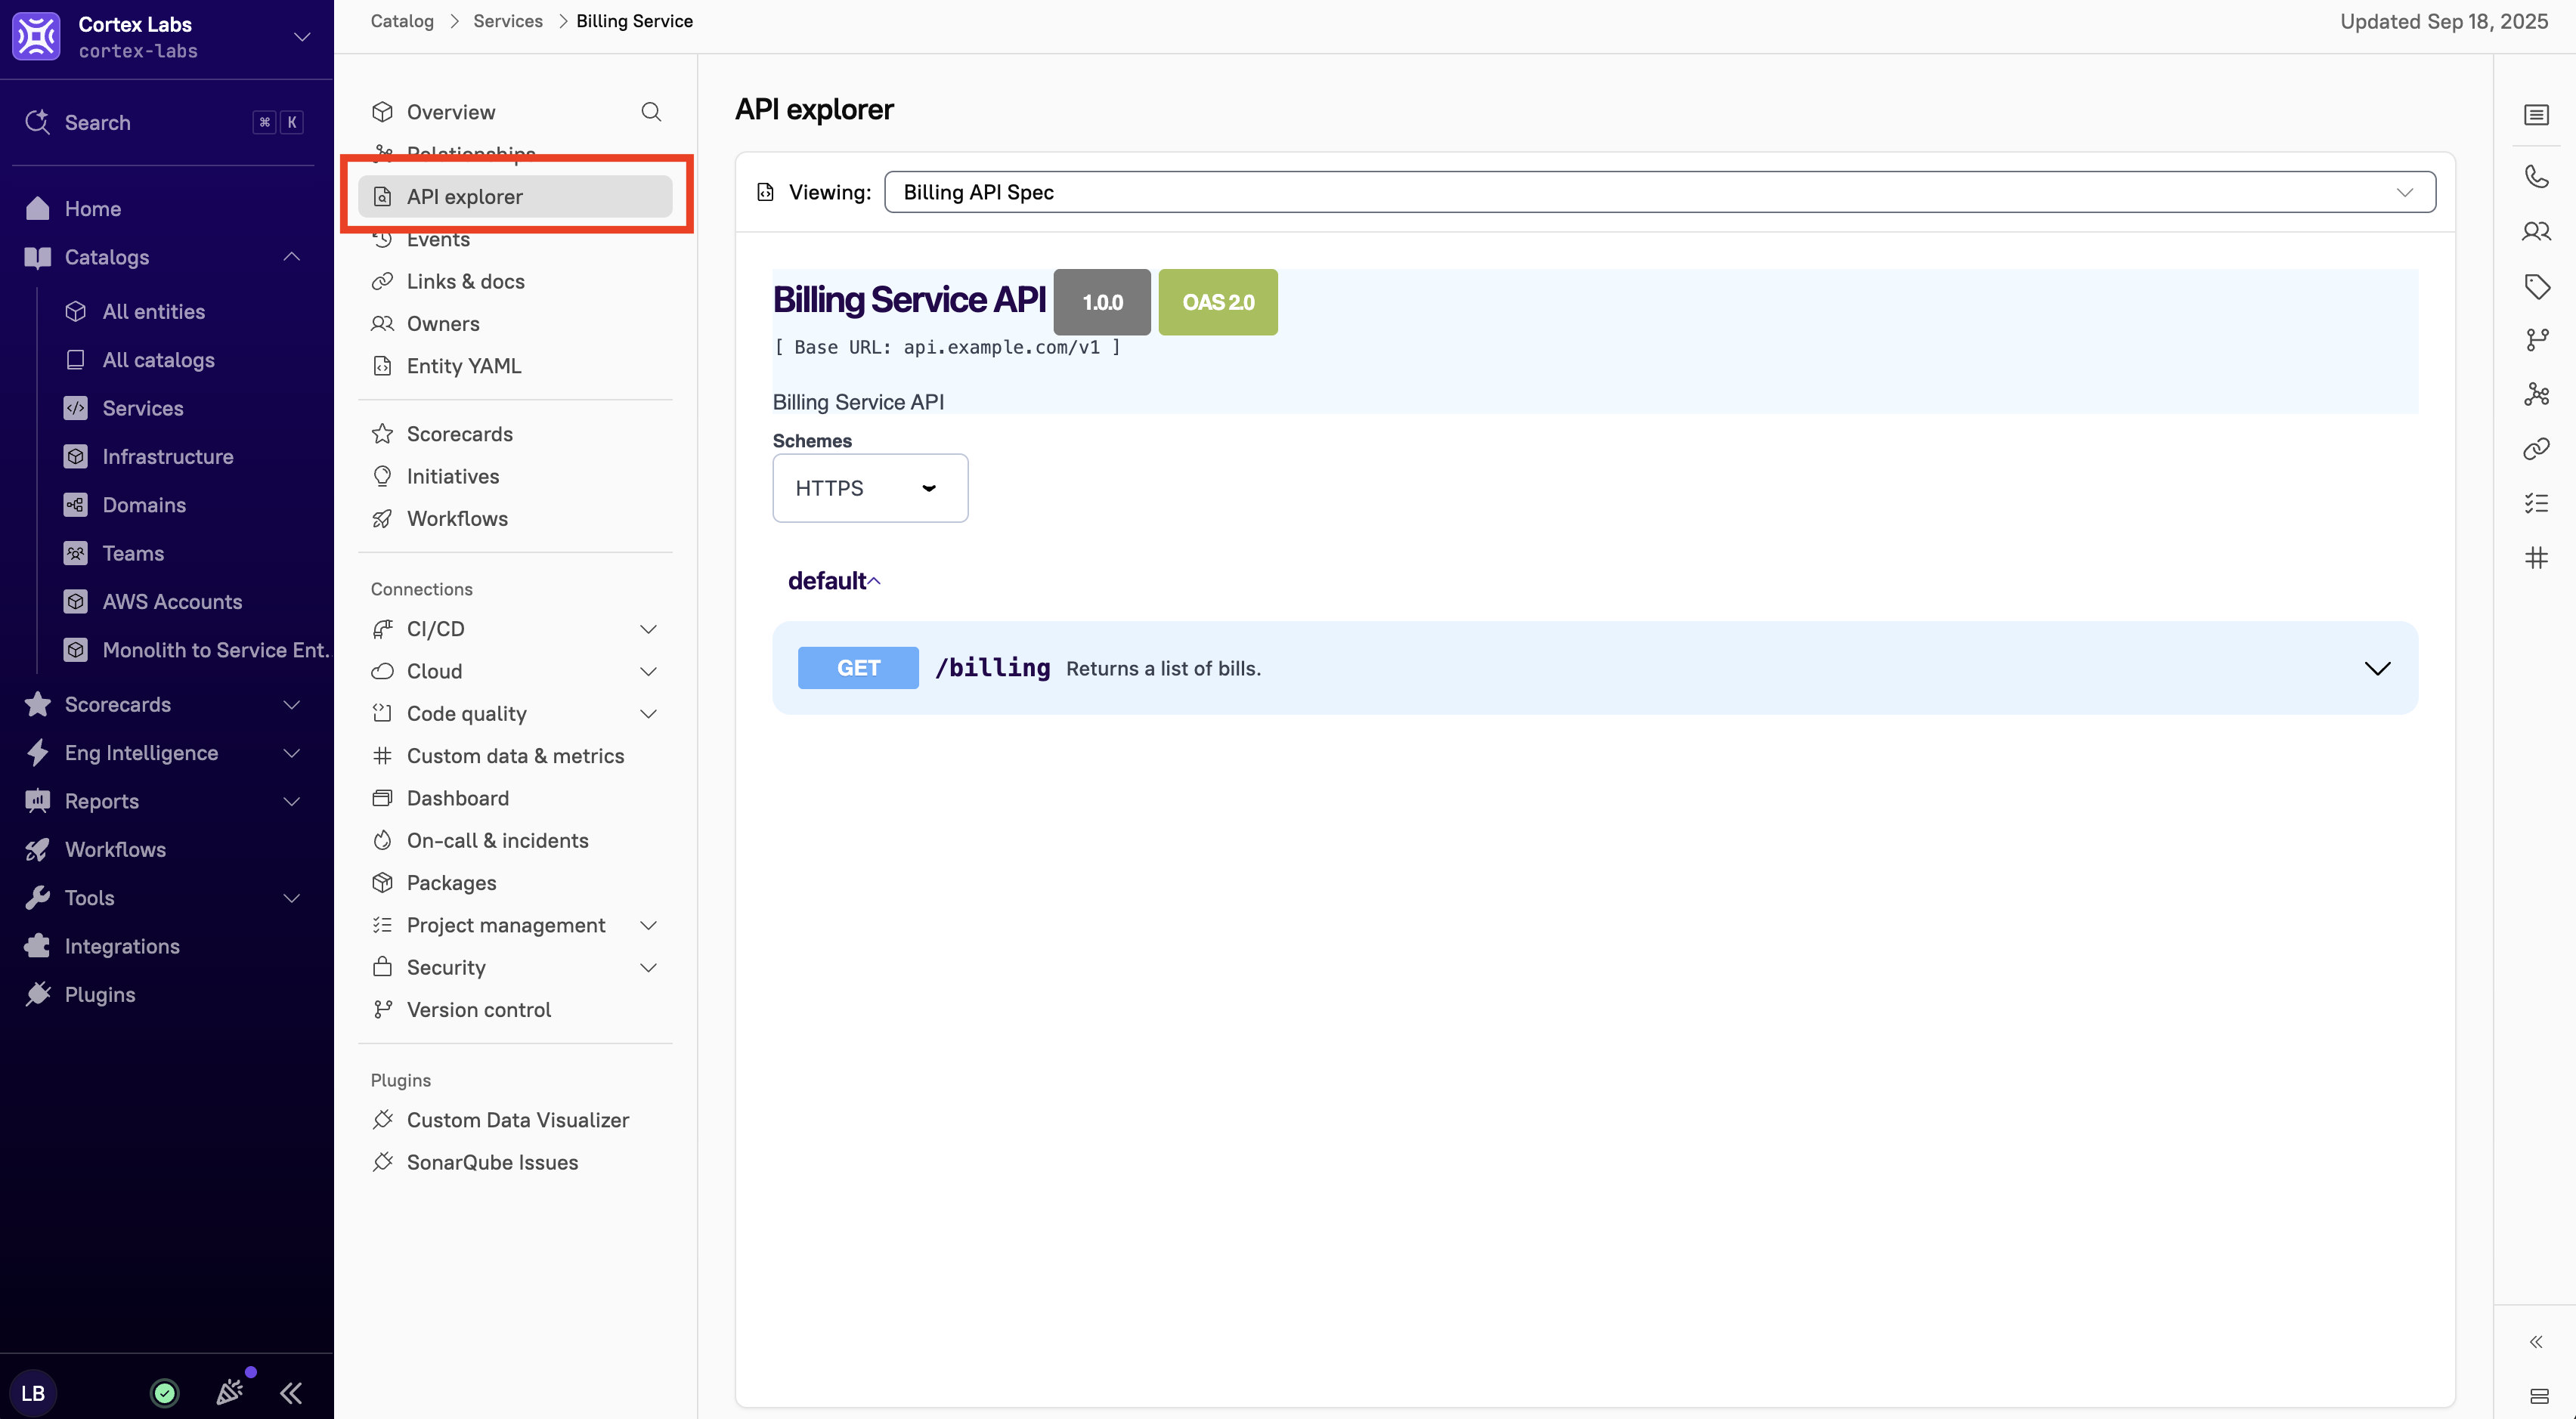
Task: Collapse the Catalogs section
Action: tap(291, 257)
